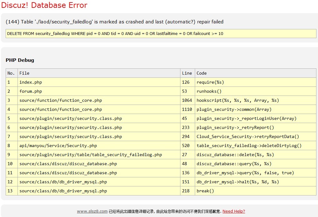Click line number 151
The height and width of the screenshot is (217, 318).
click(x=188, y=182)
